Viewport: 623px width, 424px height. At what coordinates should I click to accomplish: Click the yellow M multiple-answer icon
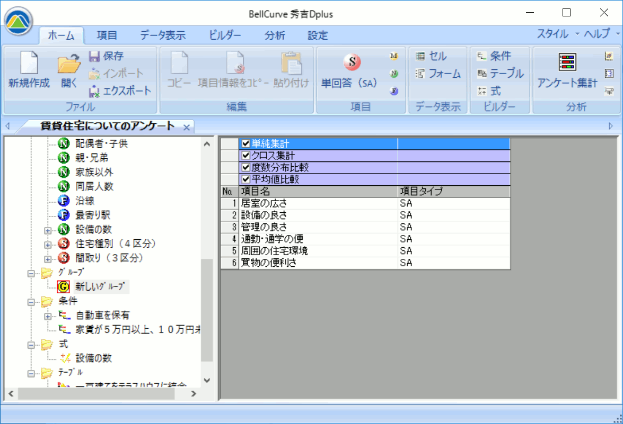point(394,56)
